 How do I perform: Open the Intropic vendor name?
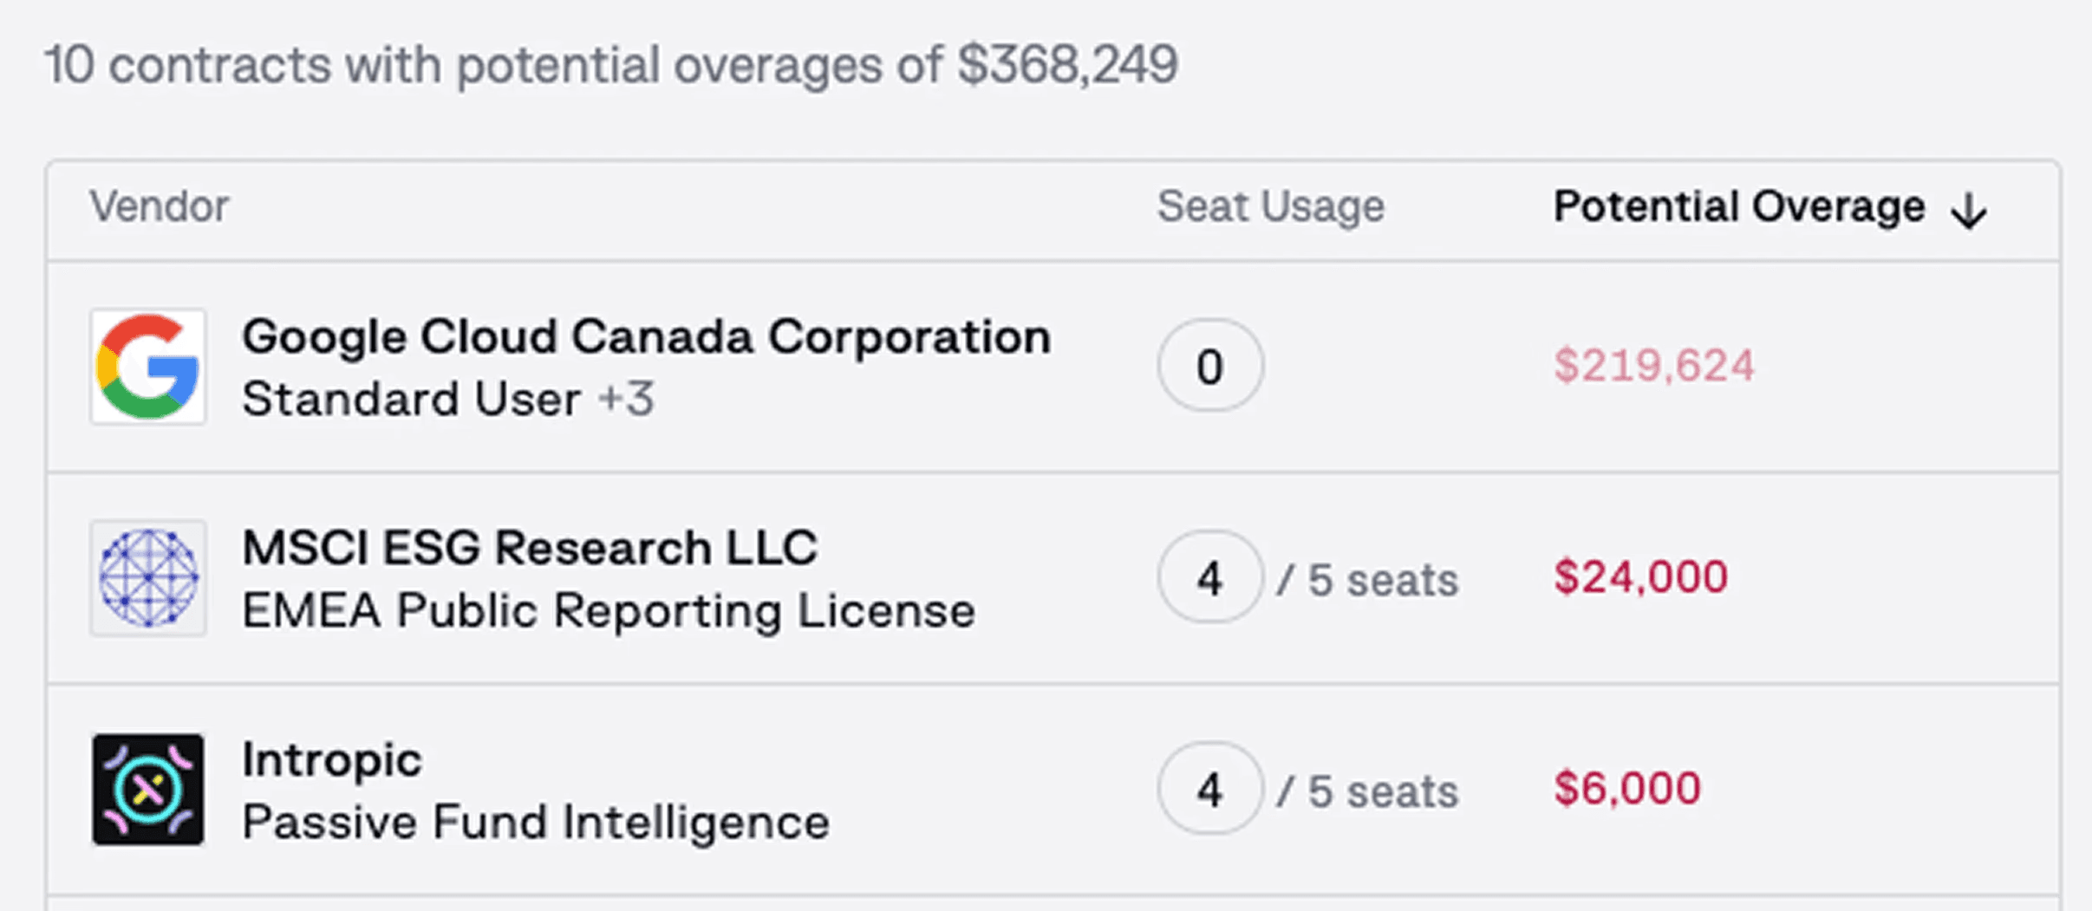pos(331,760)
